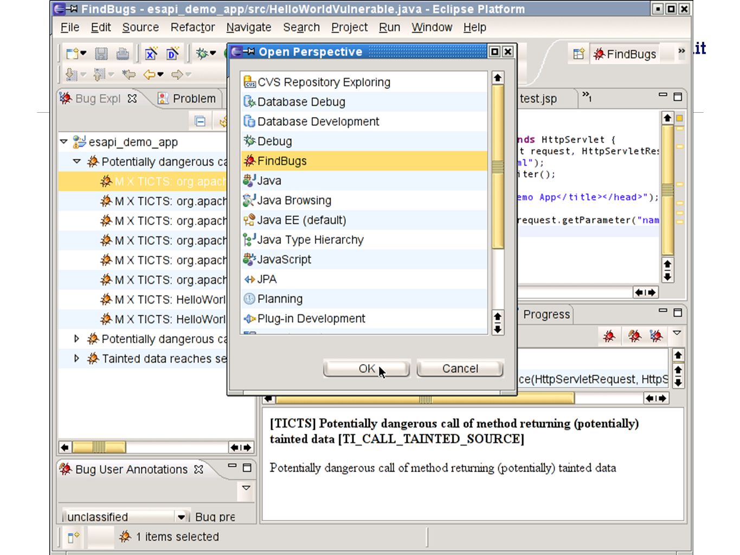Screen dimensions: 740x555
Task: Open the Back history dropdown arrow
Action: 160,74
